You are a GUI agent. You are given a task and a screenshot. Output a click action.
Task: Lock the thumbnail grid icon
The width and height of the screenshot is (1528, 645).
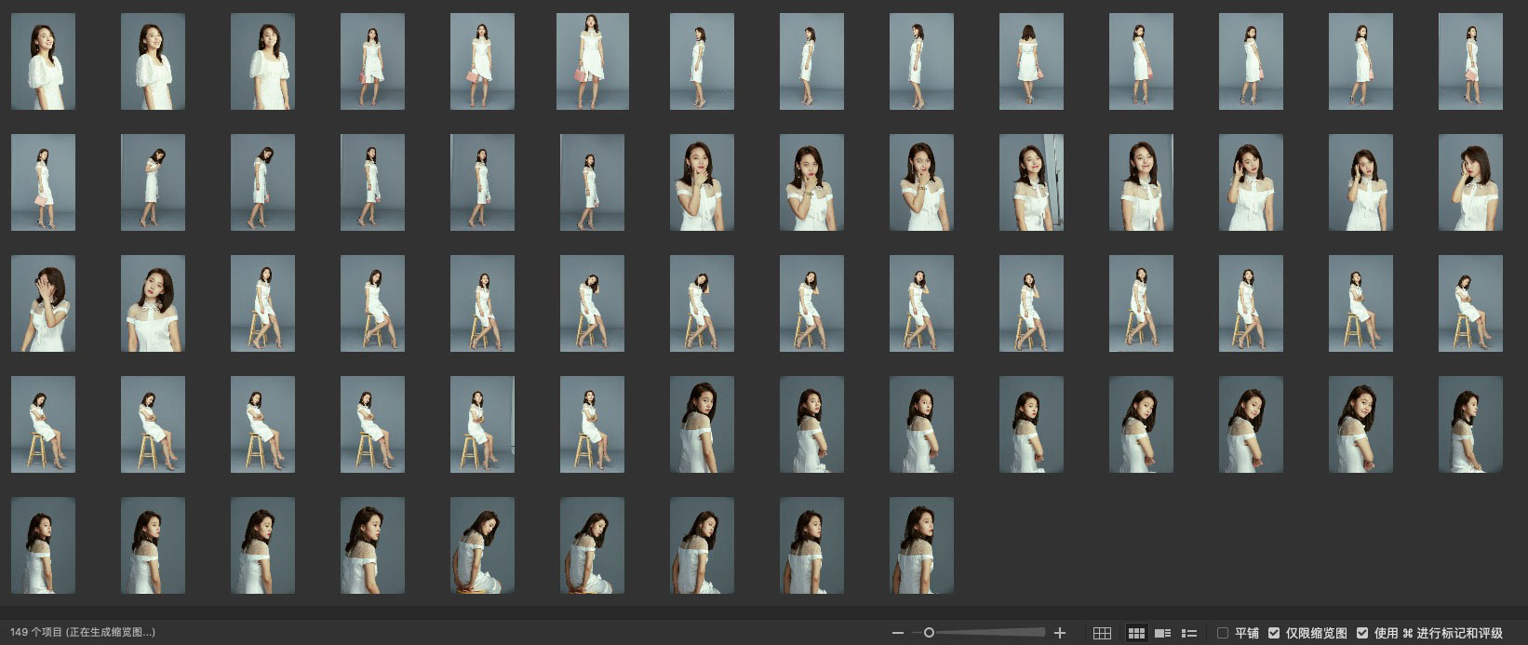1102,633
